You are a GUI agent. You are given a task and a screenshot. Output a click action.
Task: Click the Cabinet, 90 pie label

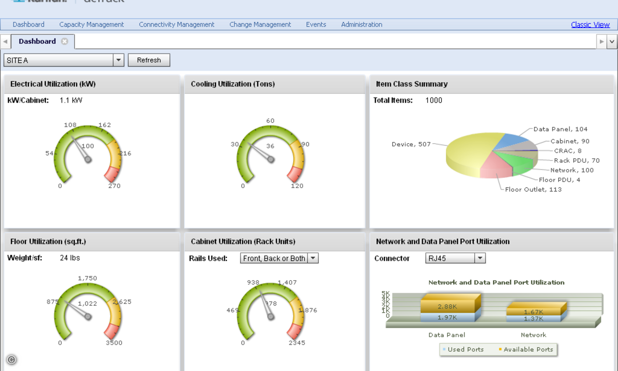[570, 141]
